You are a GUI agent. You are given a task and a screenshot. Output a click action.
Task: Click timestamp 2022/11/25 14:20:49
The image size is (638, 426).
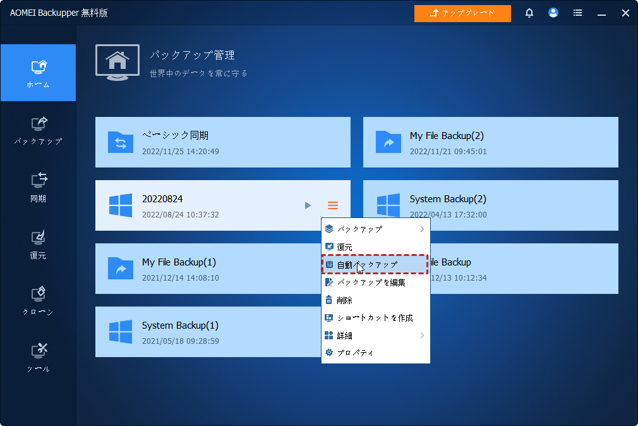click(180, 152)
